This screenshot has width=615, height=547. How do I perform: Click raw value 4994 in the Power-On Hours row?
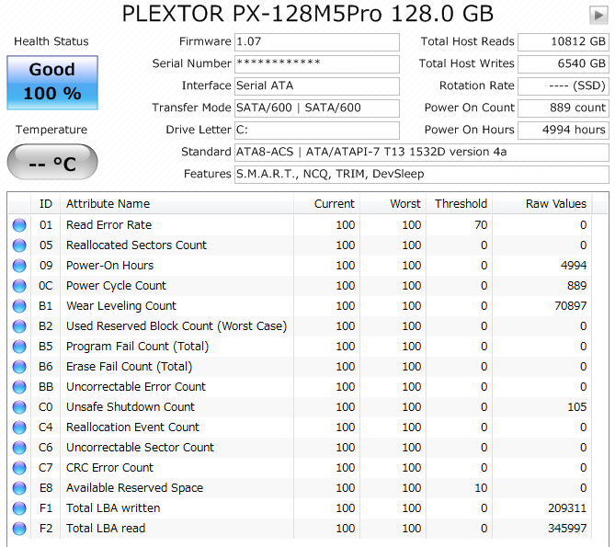574,266
